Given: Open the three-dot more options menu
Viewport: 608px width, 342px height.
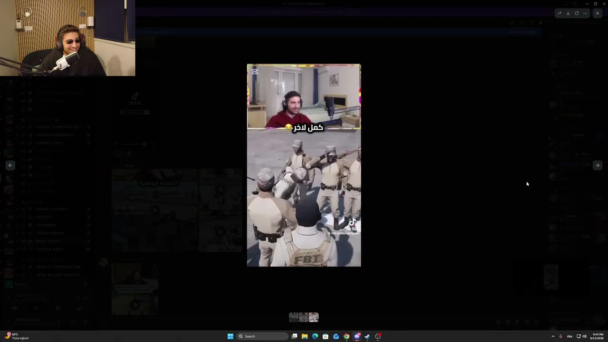Looking at the screenshot, I should [585, 13].
